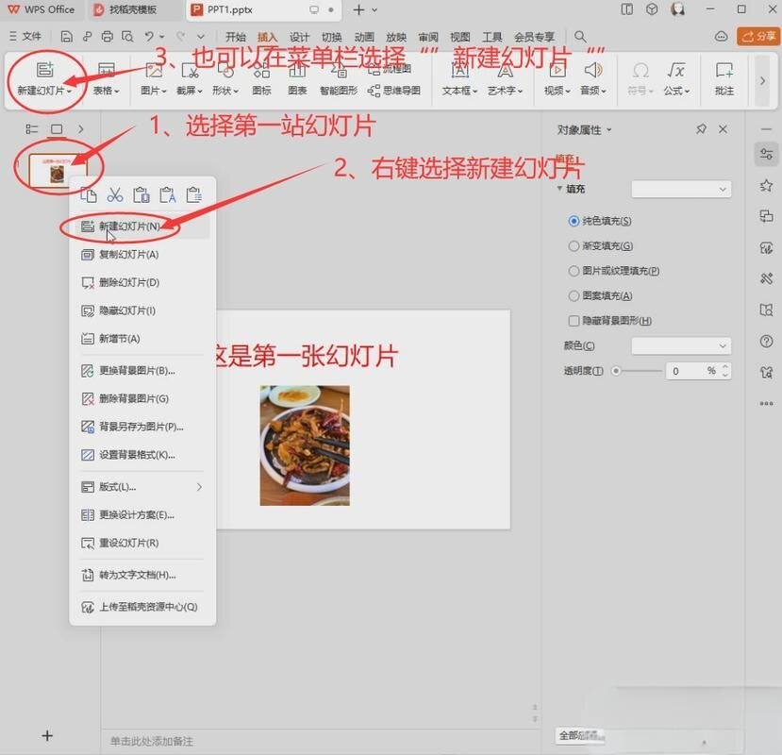Switch to the 设计 ribbon tab
This screenshot has width=782, height=755.
[299, 37]
